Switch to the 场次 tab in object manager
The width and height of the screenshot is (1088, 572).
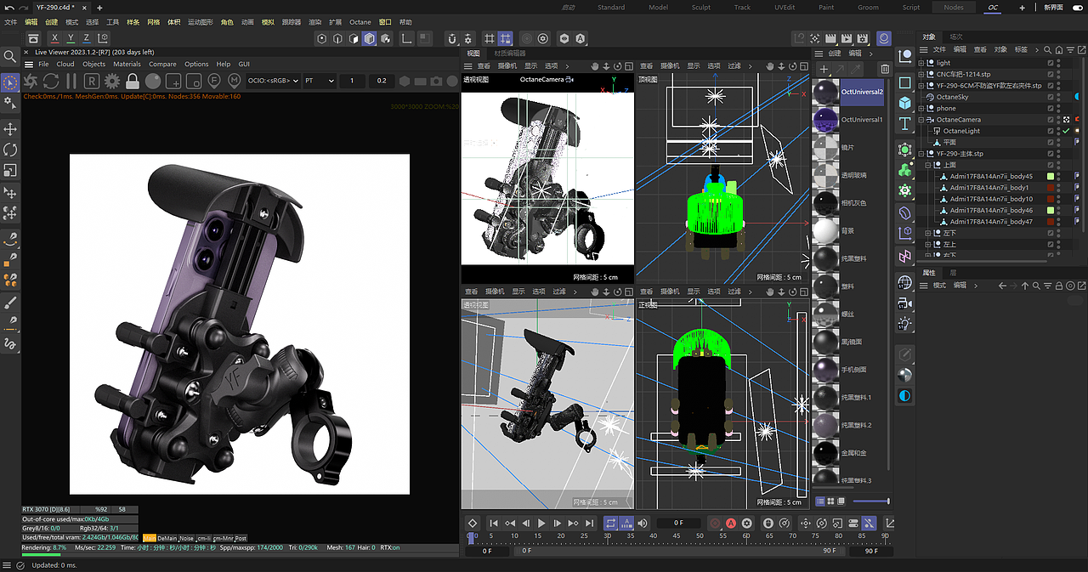coord(956,37)
